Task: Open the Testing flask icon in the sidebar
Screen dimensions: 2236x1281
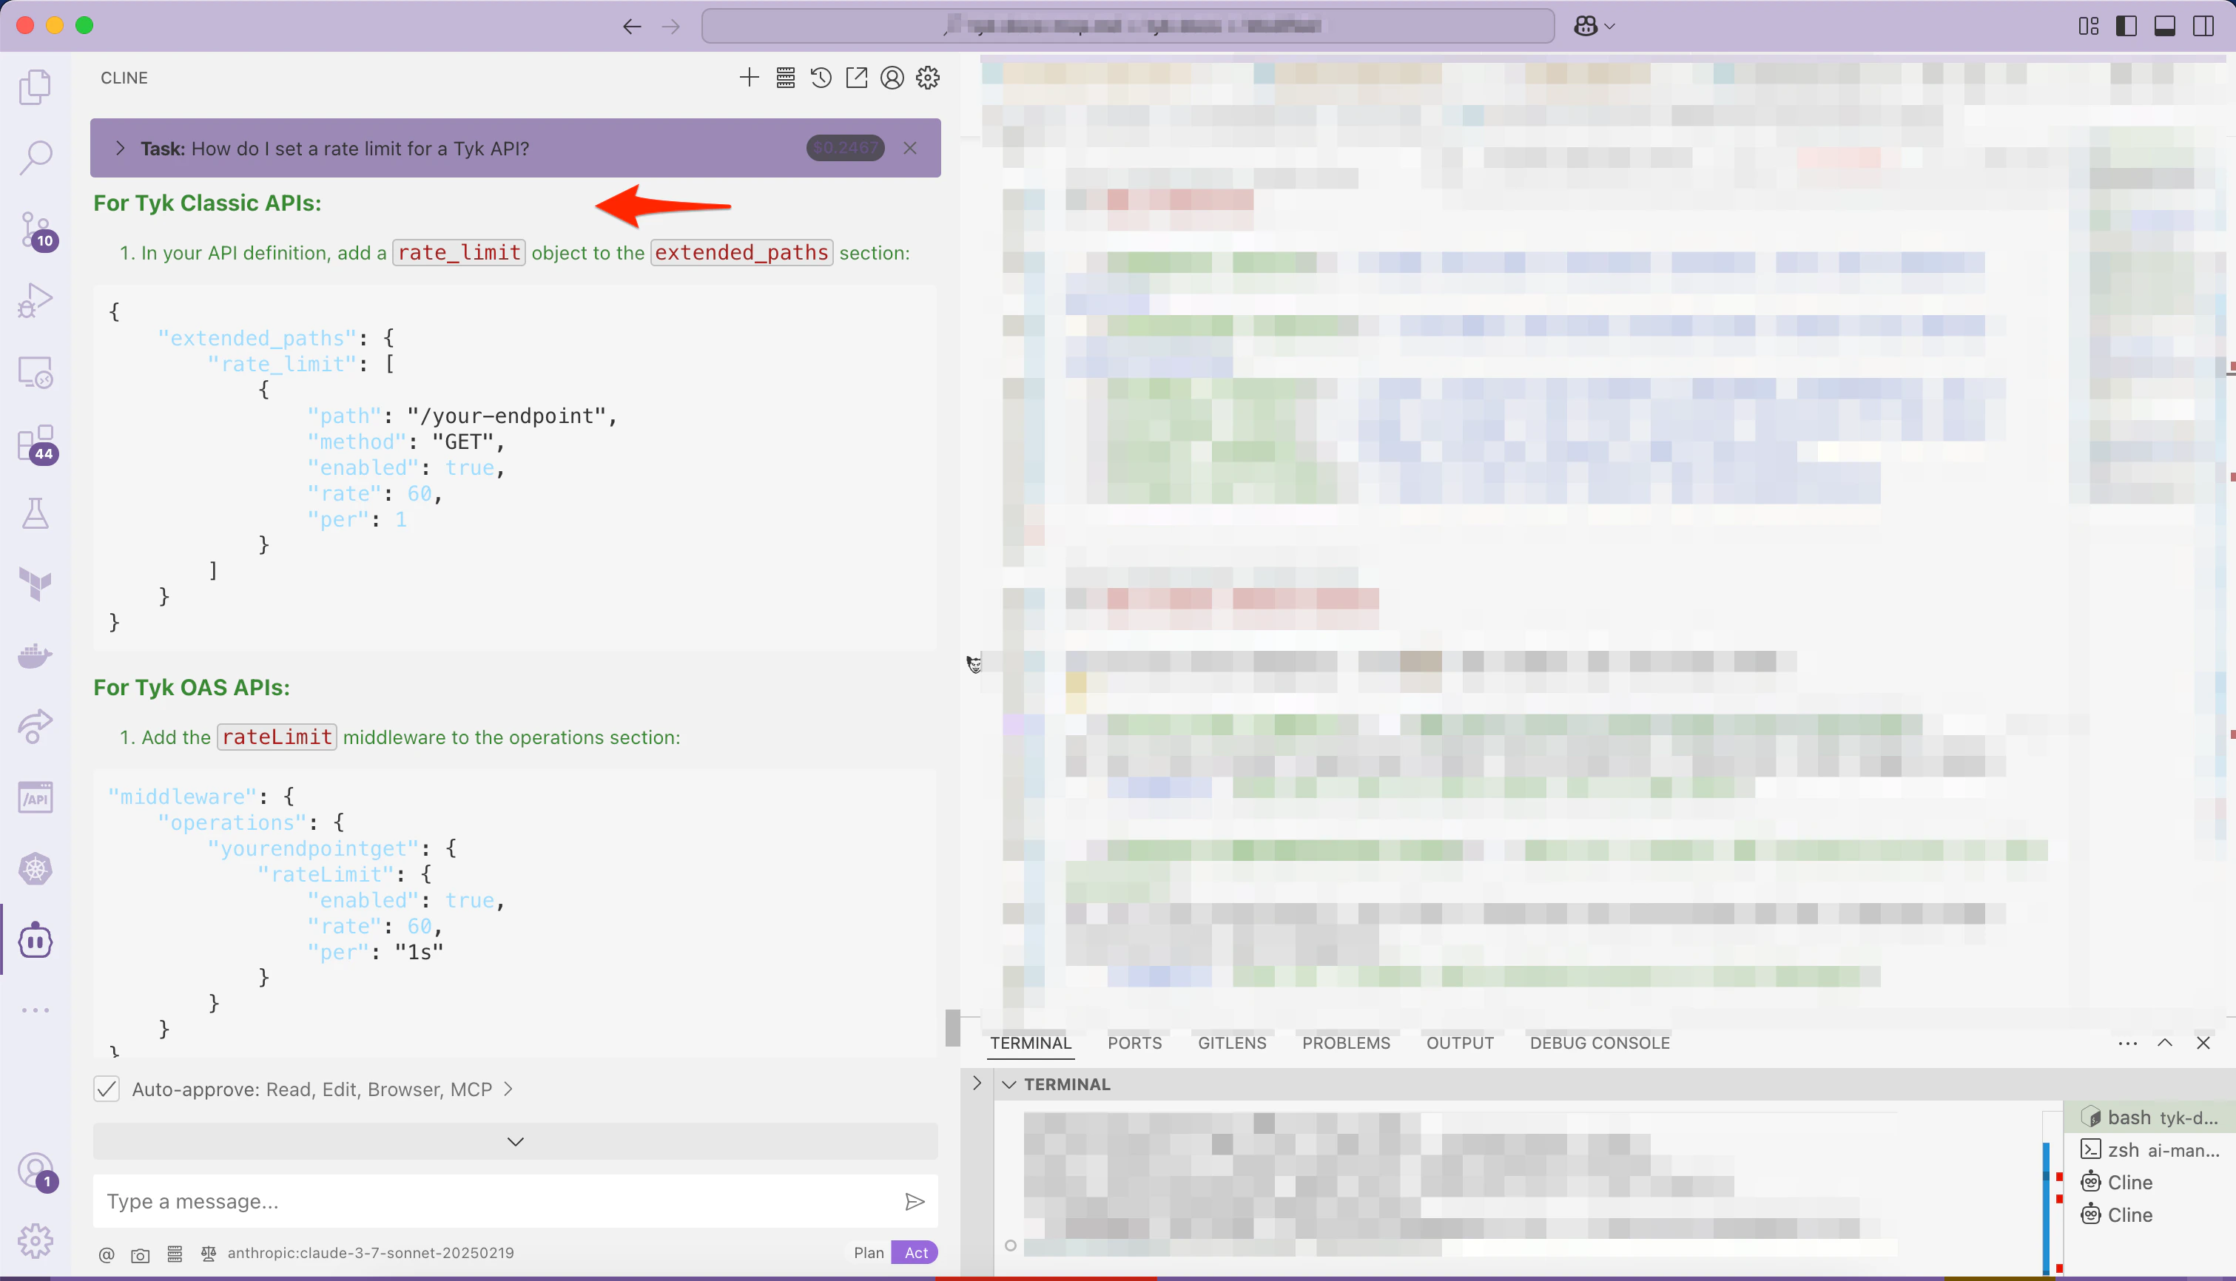Action: coord(36,513)
